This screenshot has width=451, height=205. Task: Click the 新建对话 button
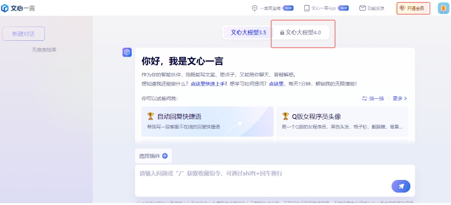tap(23, 34)
